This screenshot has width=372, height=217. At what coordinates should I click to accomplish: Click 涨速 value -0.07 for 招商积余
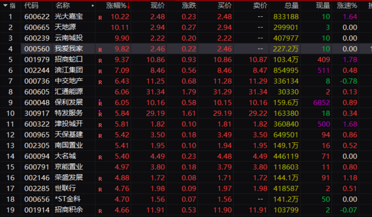pyautogui.click(x=348, y=210)
